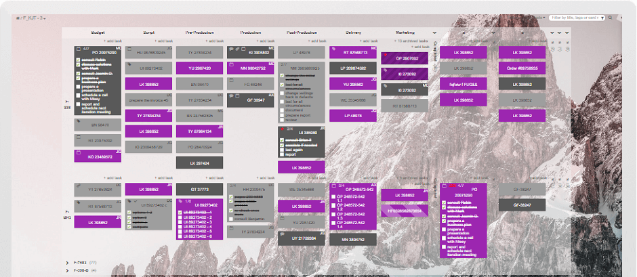The height and width of the screenshot is (277, 637).
Task: Open the 'prepare the invoice 45' card
Action: pos(148,100)
